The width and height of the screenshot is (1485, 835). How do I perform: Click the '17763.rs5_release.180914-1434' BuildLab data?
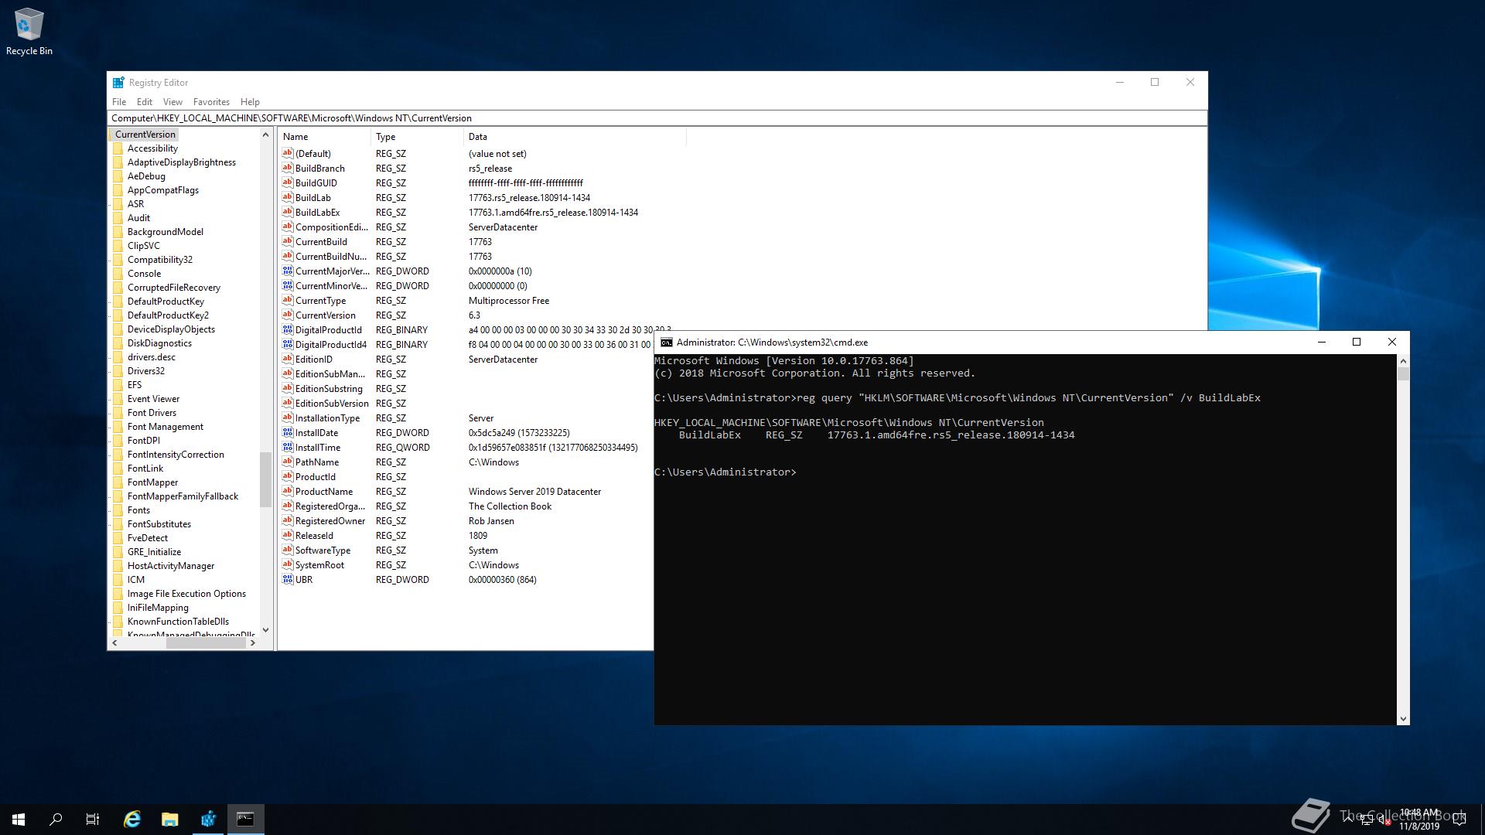coord(529,198)
